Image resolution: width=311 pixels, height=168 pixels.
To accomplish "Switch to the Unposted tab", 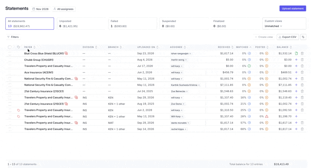I will pyautogui.click(x=81, y=24).
